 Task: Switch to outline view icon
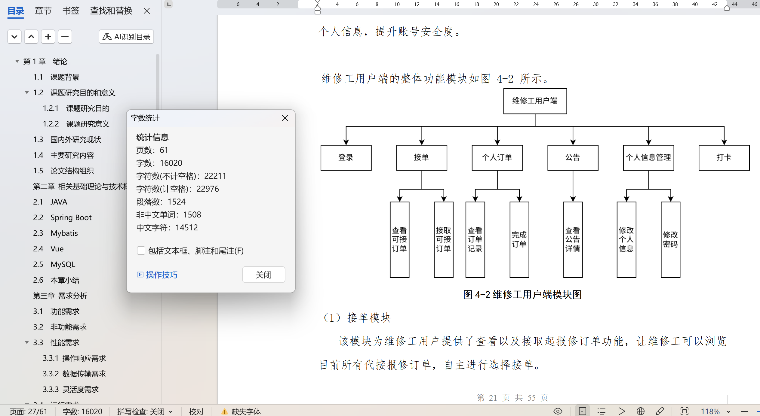pos(601,411)
